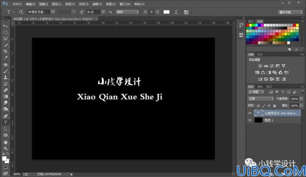Open the fill slider dropdown
The height and width of the screenshot is (177, 306).
301,106
